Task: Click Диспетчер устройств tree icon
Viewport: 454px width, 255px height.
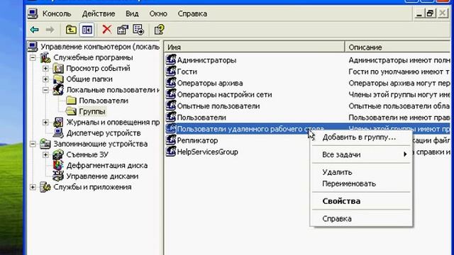Action: coord(58,133)
